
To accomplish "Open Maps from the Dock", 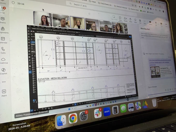I will (138, 106).
